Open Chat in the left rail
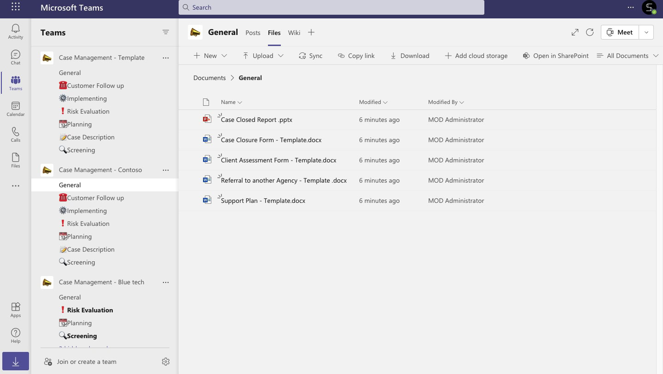Screen dimensions: 663x374 [16, 58]
